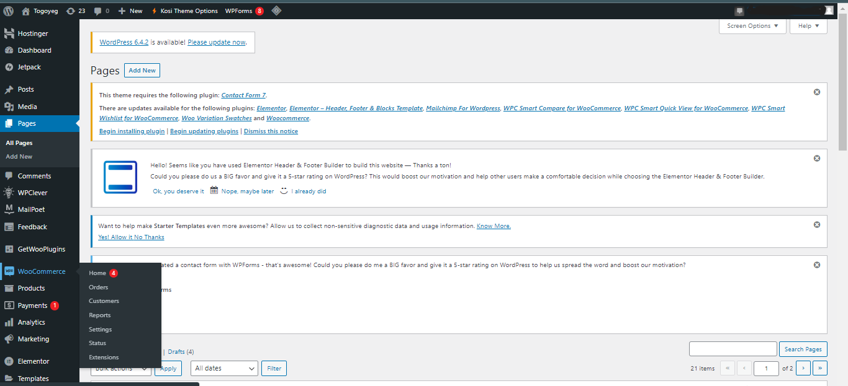Click the WordPress logo in admin bar
Screen dimensions: 848x386
tap(8, 11)
